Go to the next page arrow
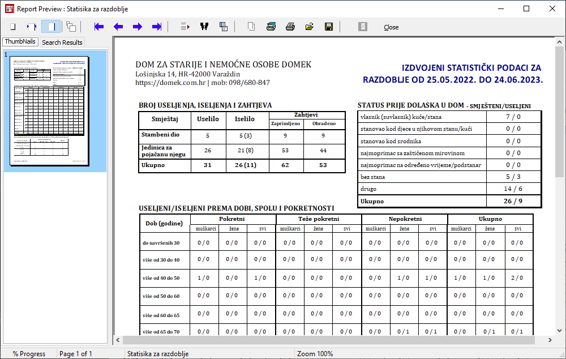This screenshot has height=359, width=566. [138, 27]
